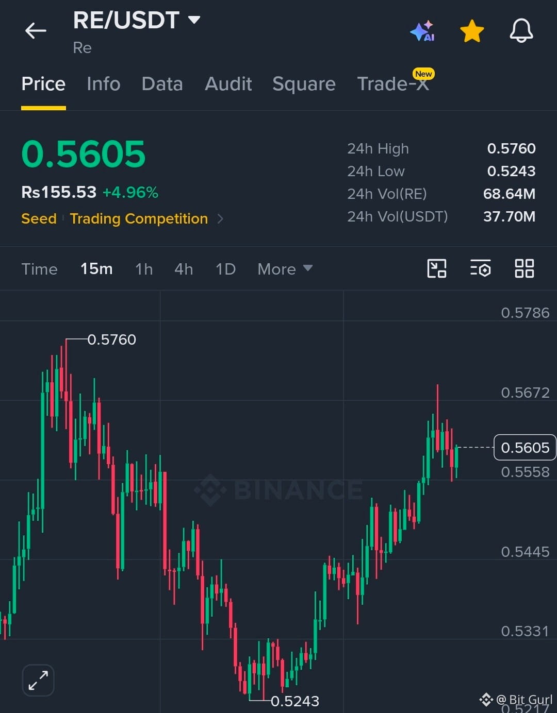Open the Audit tab
Image resolution: width=557 pixels, height=713 pixels.
click(x=228, y=83)
